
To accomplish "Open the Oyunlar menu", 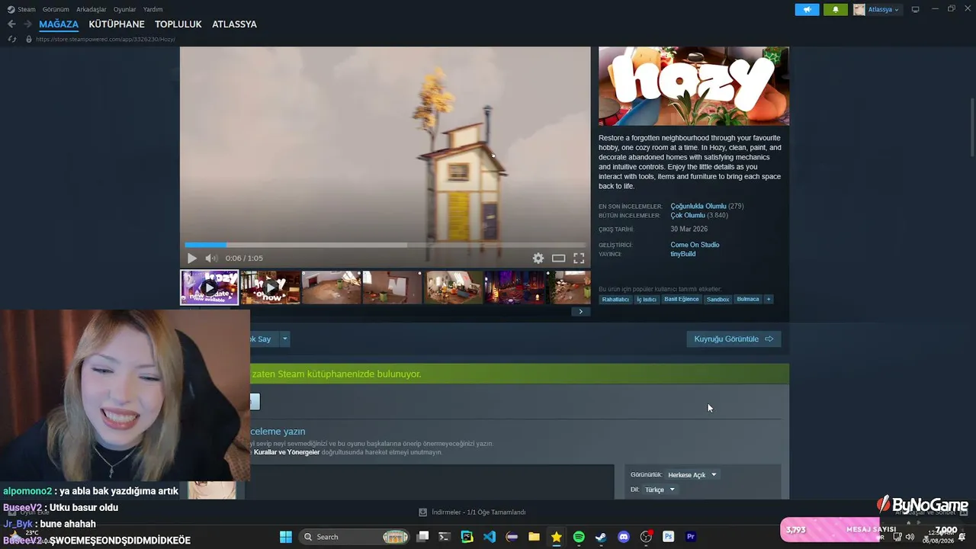I will click(x=124, y=9).
